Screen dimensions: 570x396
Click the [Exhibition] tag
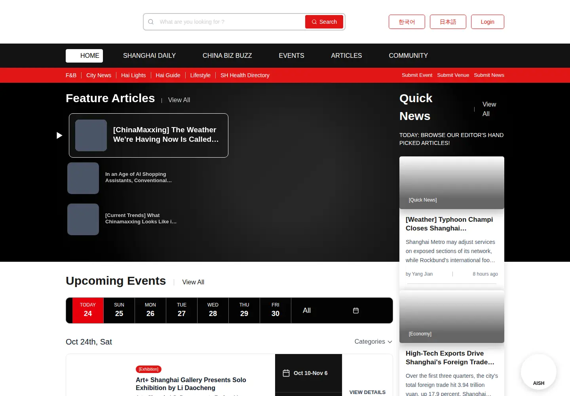(x=148, y=369)
